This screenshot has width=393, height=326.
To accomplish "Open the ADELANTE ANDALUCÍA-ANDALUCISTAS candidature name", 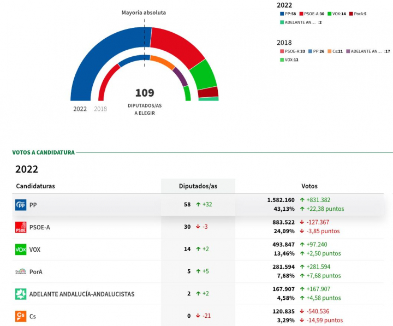I will 81,294.
